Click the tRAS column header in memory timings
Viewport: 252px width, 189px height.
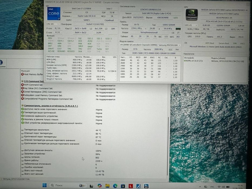pyautogui.click(x=152, y=57)
